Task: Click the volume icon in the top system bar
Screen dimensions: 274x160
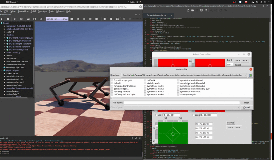Action: [257, 2]
